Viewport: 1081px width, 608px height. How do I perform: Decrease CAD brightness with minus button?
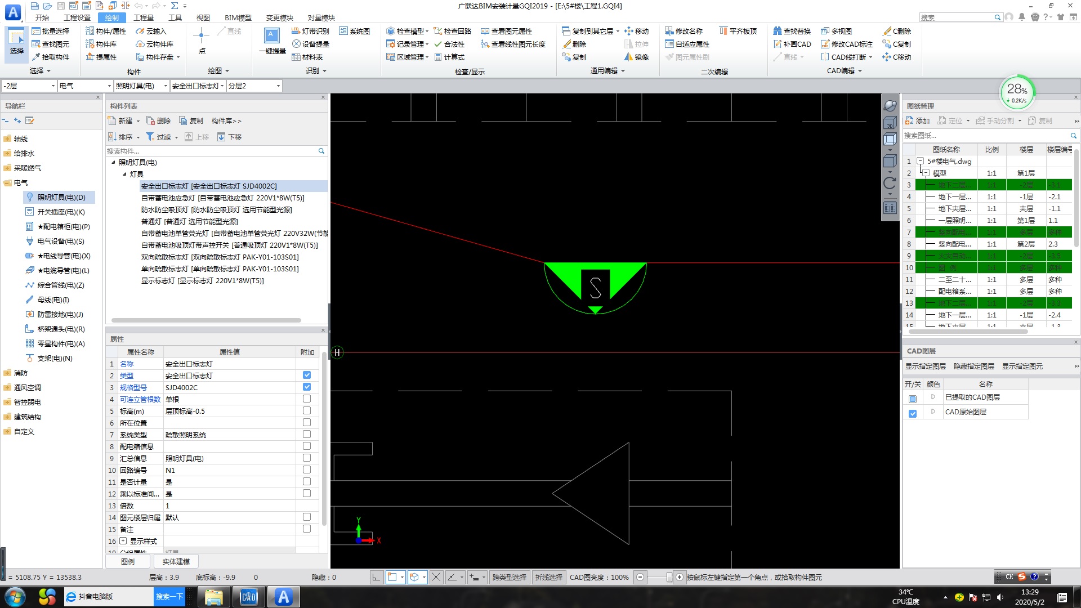(640, 577)
